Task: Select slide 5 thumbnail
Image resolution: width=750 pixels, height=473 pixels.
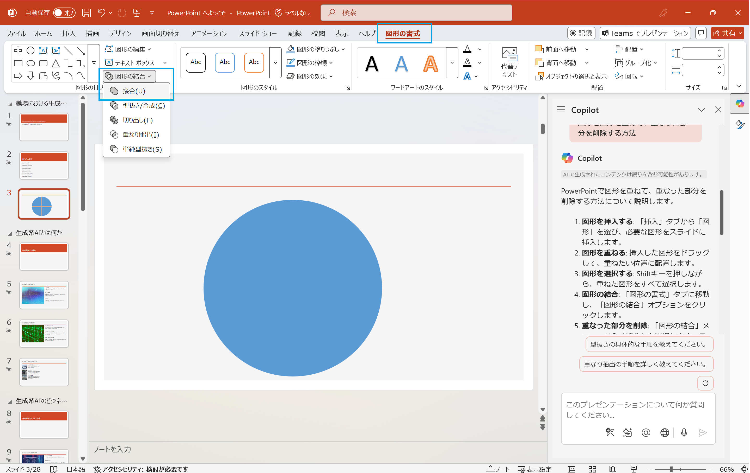Action: point(44,295)
